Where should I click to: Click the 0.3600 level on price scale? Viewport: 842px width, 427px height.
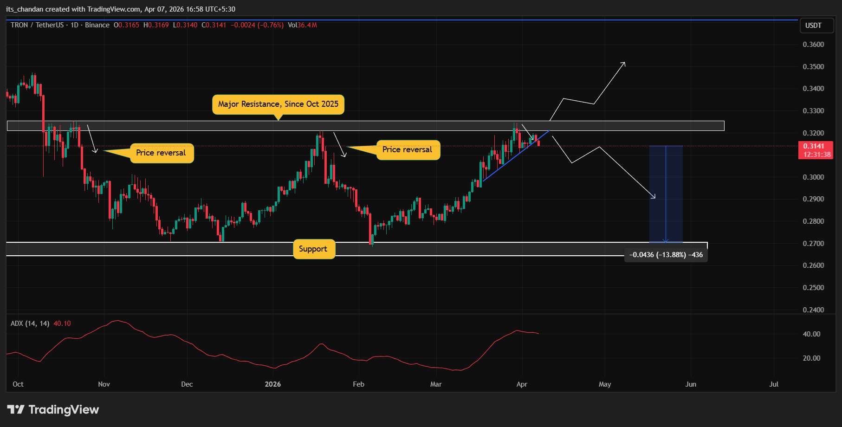pos(813,45)
